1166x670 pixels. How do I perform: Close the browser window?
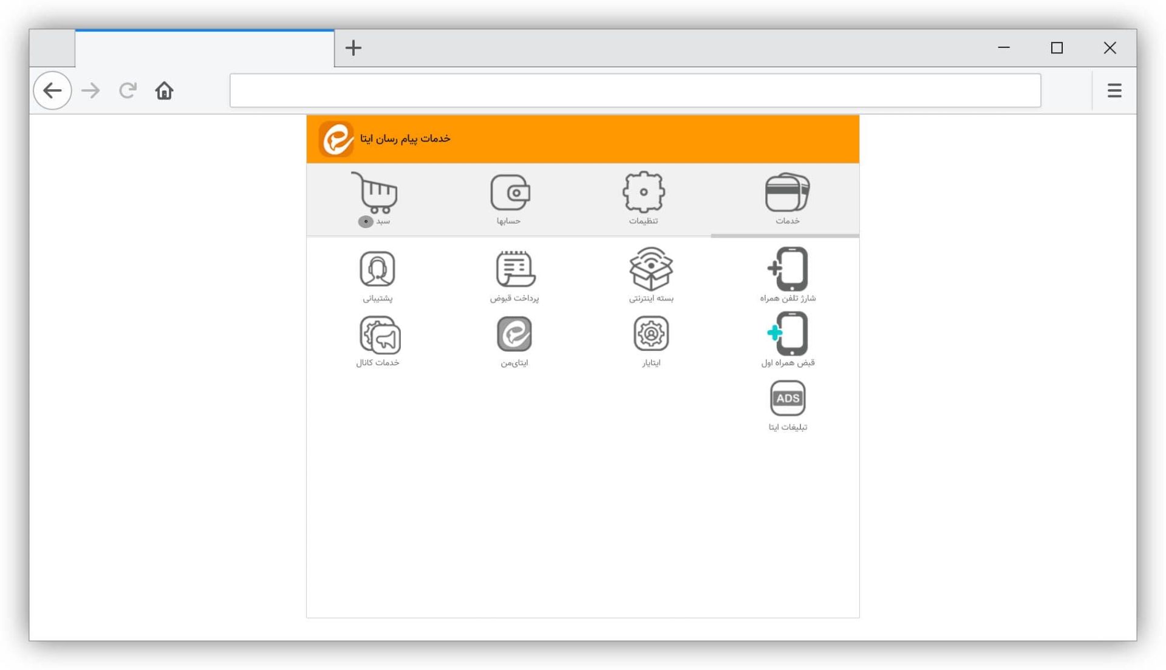pos(1110,47)
